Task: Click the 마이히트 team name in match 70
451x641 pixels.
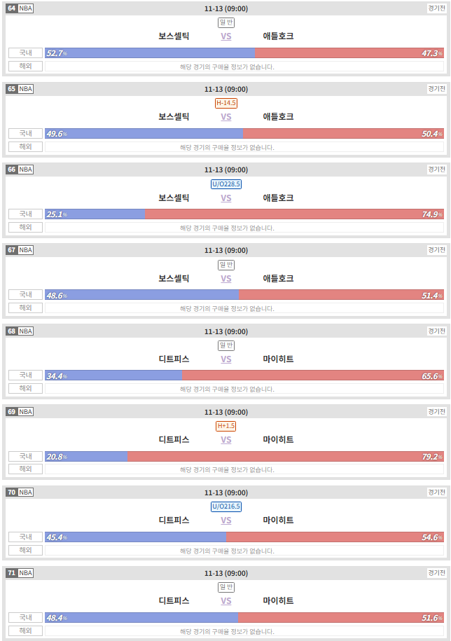Action: (x=278, y=520)
